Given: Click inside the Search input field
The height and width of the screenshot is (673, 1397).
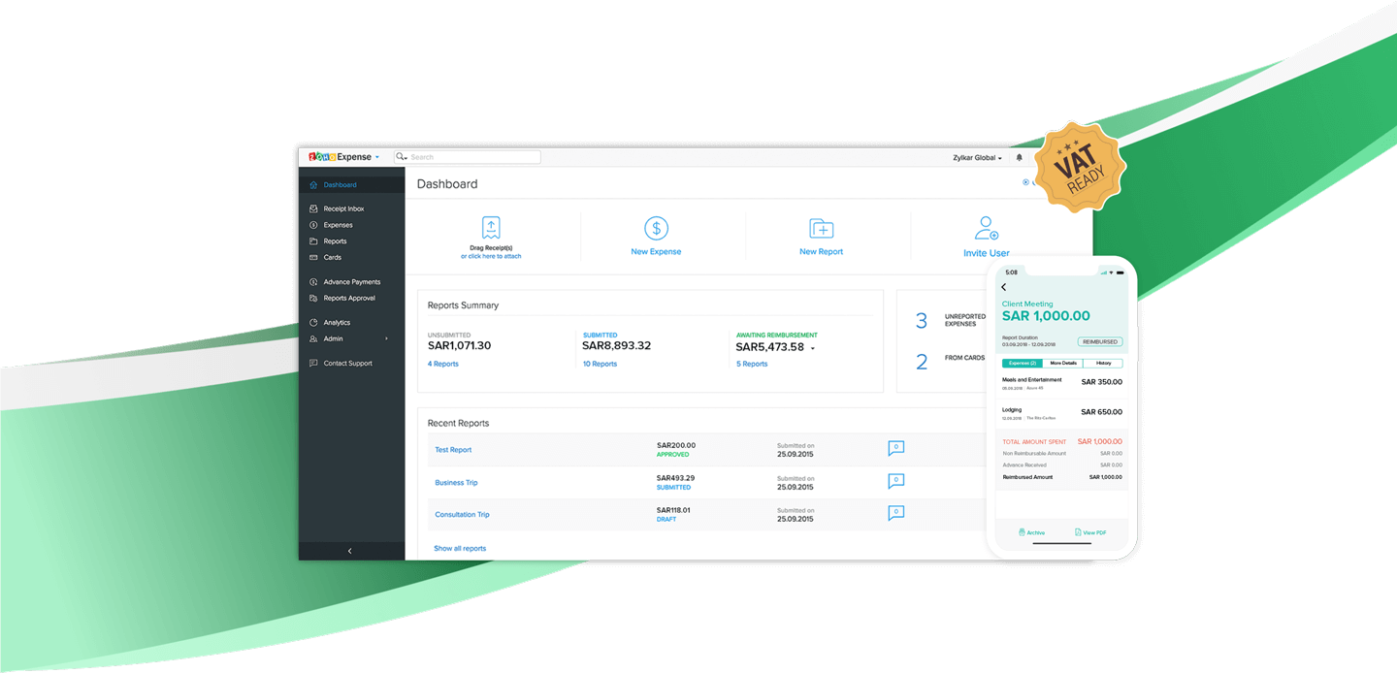Looking at the screenshot, I should pos(468,157).
